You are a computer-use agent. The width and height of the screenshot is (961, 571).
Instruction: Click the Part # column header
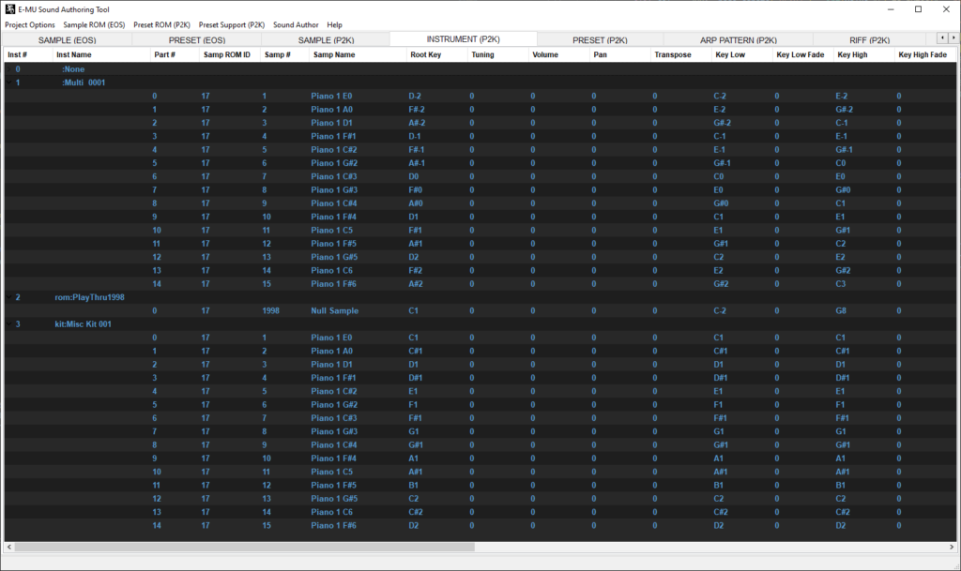(175, 54)
